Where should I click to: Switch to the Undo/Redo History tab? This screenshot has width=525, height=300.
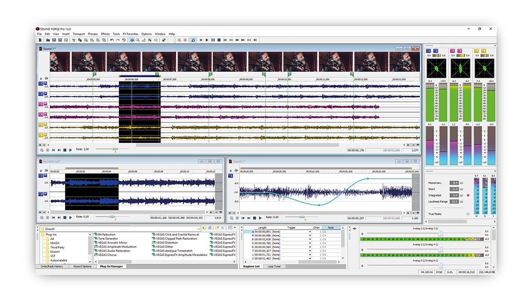pyautogui.click(x=52, y=267)
